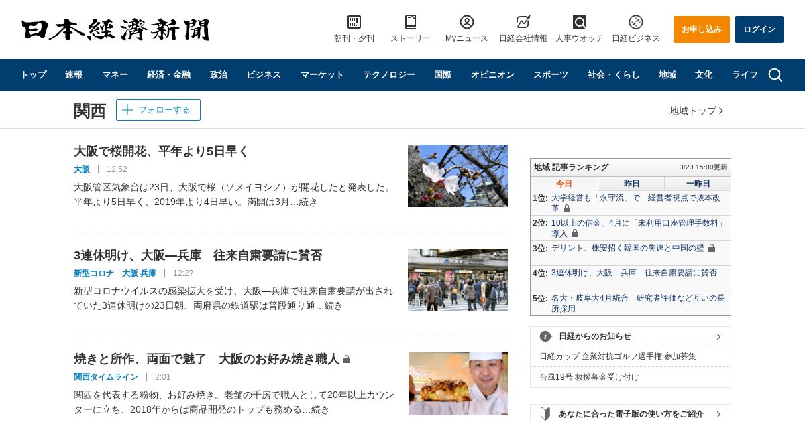Open the 人事ウオッチ search icon
Screen dimensions: 805x422
pos(580,22)
